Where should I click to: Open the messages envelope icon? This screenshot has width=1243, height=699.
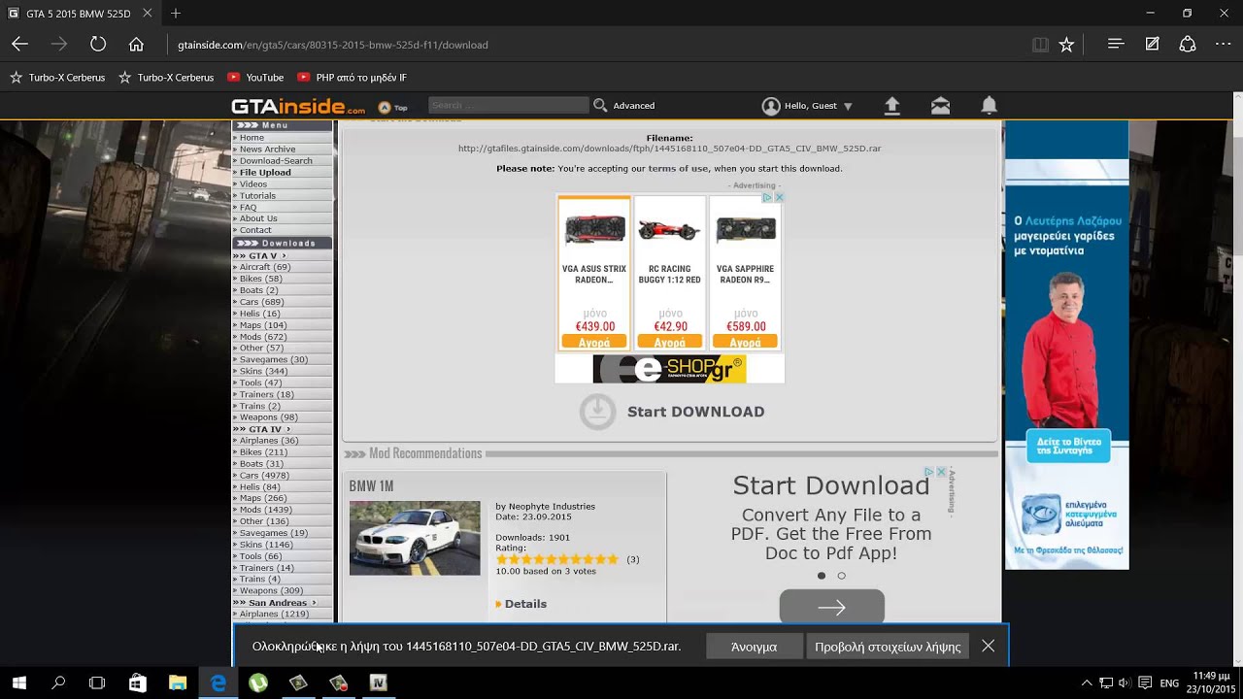940,106
